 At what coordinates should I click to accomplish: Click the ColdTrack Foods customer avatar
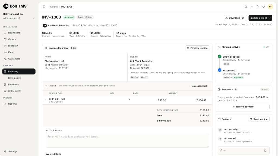(x=45, y=26)
